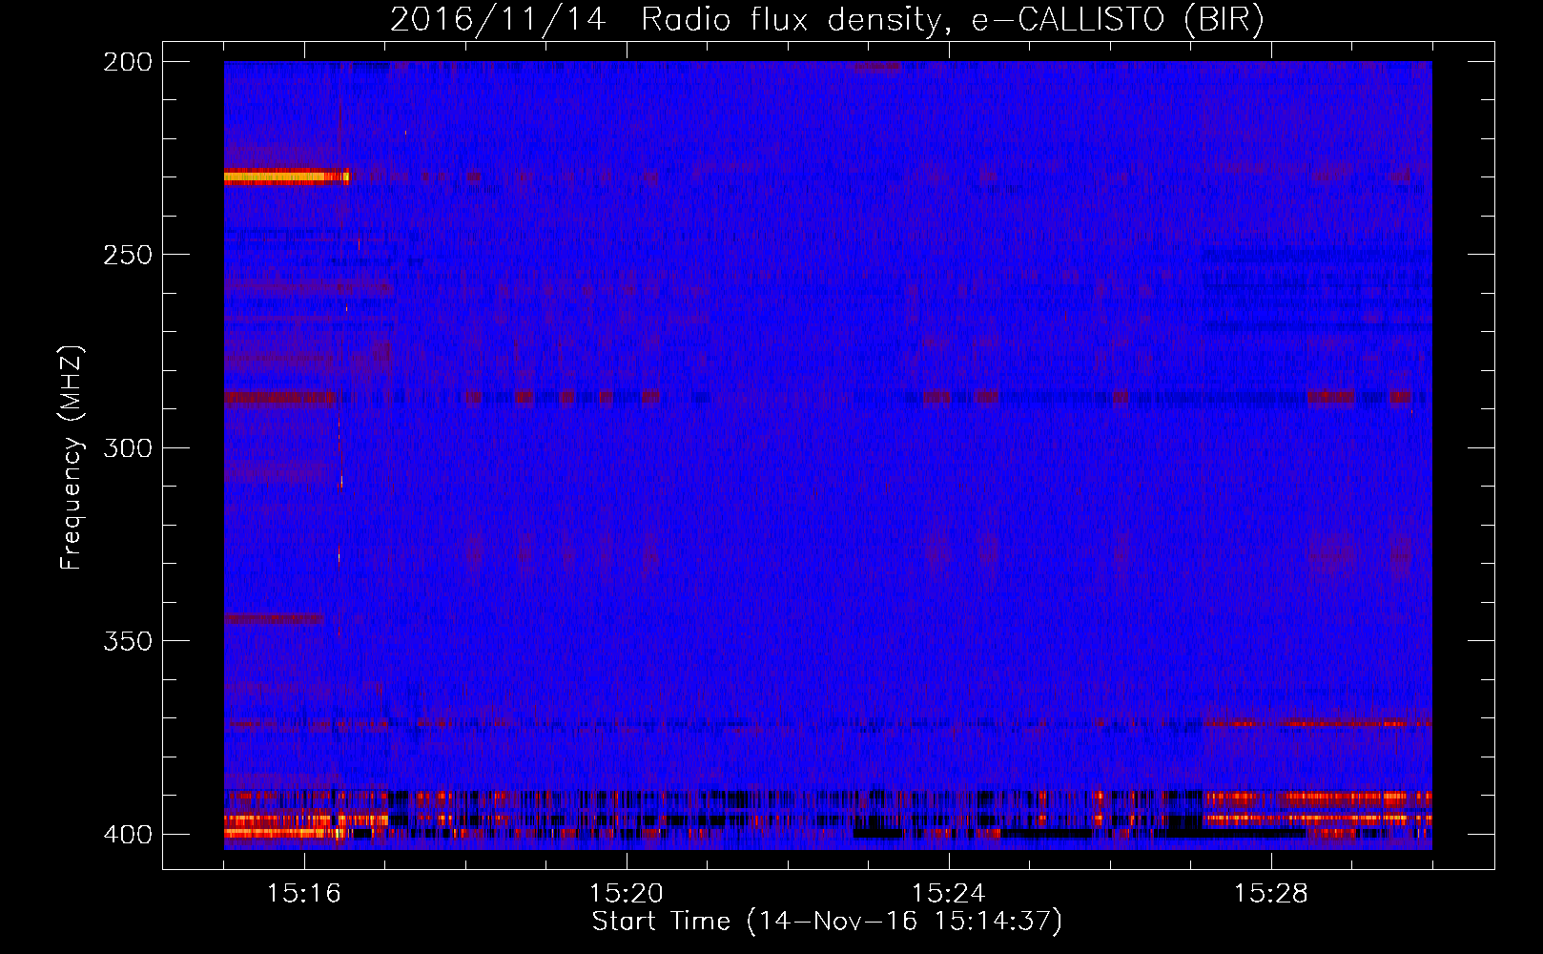The width and height of the screenshot is (1543, 954).
Task: Click the Start Time axis label
Action: 827,922
